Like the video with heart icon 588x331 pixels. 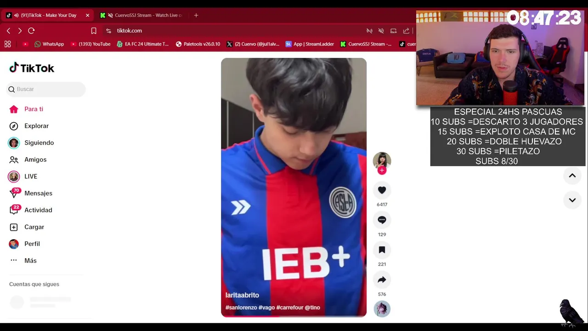point(382,190)
